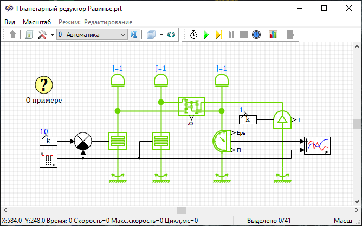Image resolution: width=362 pixels, height=226 pixels.
Task: Click the green refresh arrows icon
Action: (x=172, y=35)
